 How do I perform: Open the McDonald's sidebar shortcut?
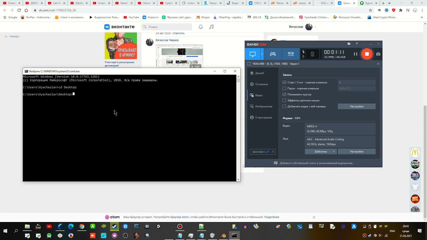(x=415, y=153)
